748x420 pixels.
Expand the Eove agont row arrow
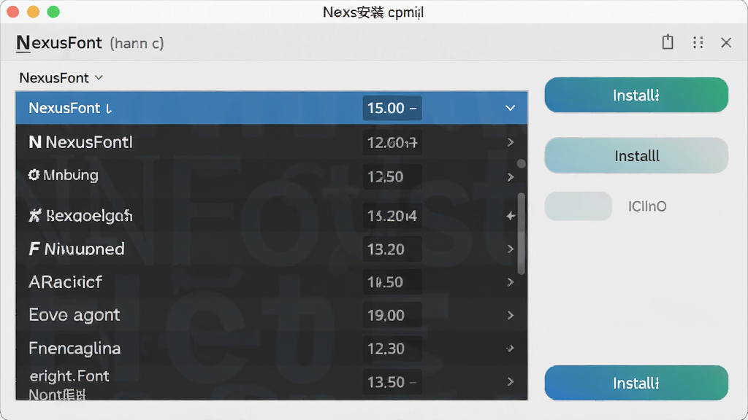click(511, 315)
